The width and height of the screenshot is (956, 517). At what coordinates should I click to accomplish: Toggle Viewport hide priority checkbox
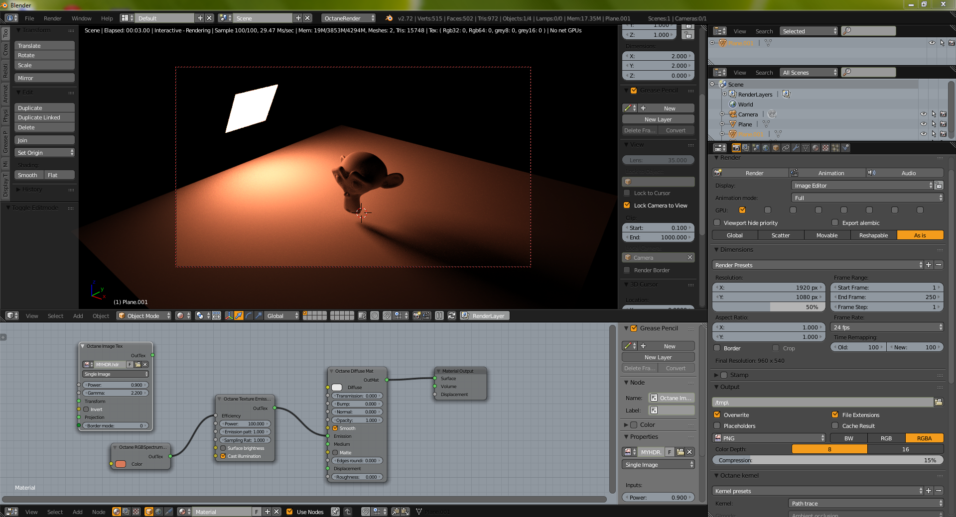[x=717, y=223]
